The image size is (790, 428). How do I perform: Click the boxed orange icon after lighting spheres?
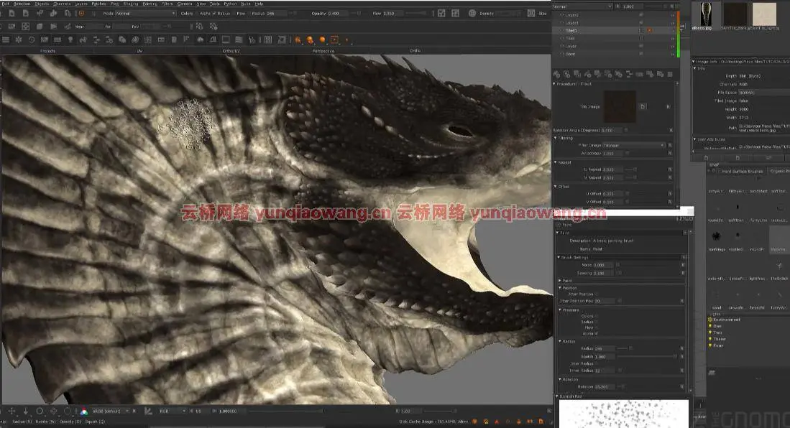[334, 39]
